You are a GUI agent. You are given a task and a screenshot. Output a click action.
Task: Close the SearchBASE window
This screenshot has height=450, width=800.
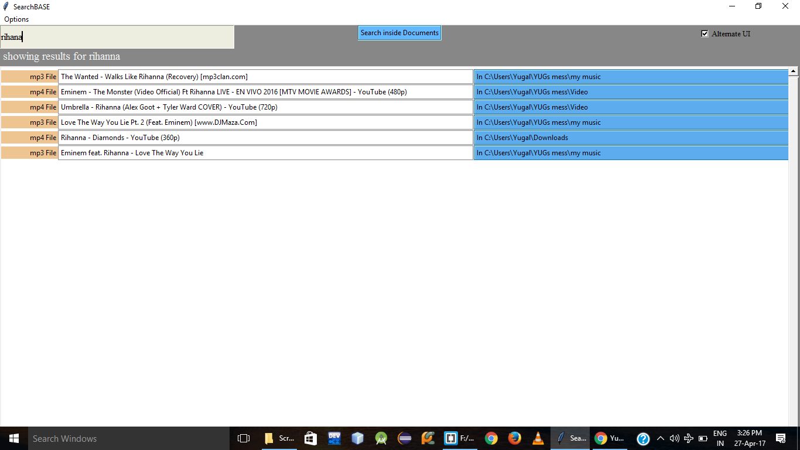pyautogui.click(x=785, y=6)
